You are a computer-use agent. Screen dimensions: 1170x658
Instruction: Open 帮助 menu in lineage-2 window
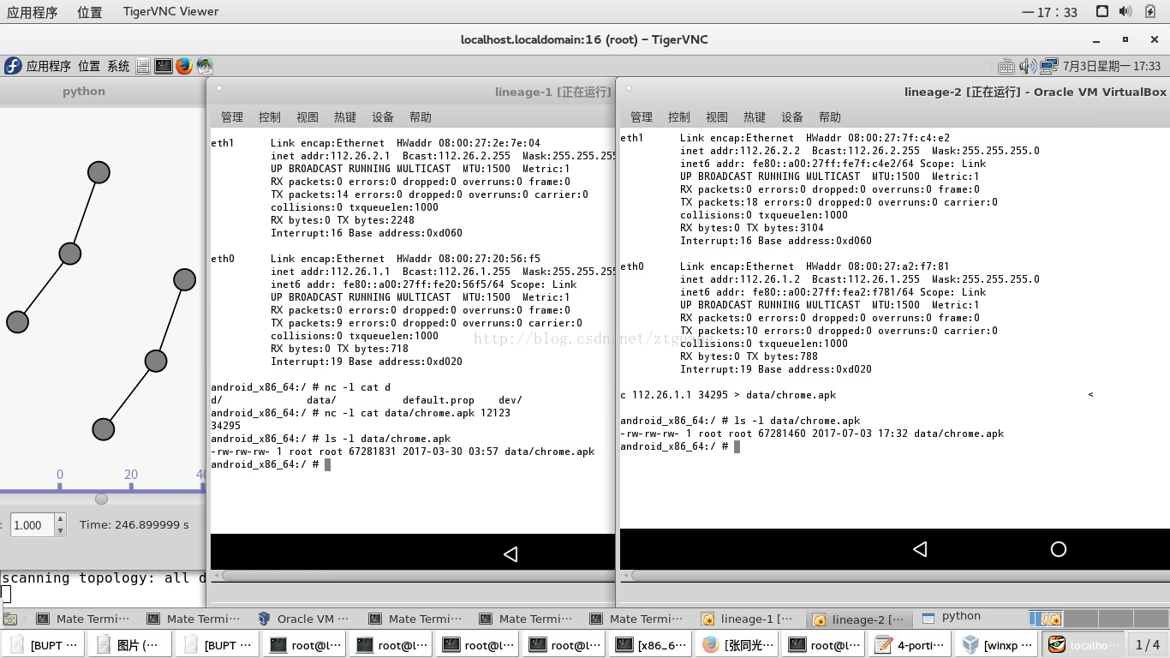[830, 117]
